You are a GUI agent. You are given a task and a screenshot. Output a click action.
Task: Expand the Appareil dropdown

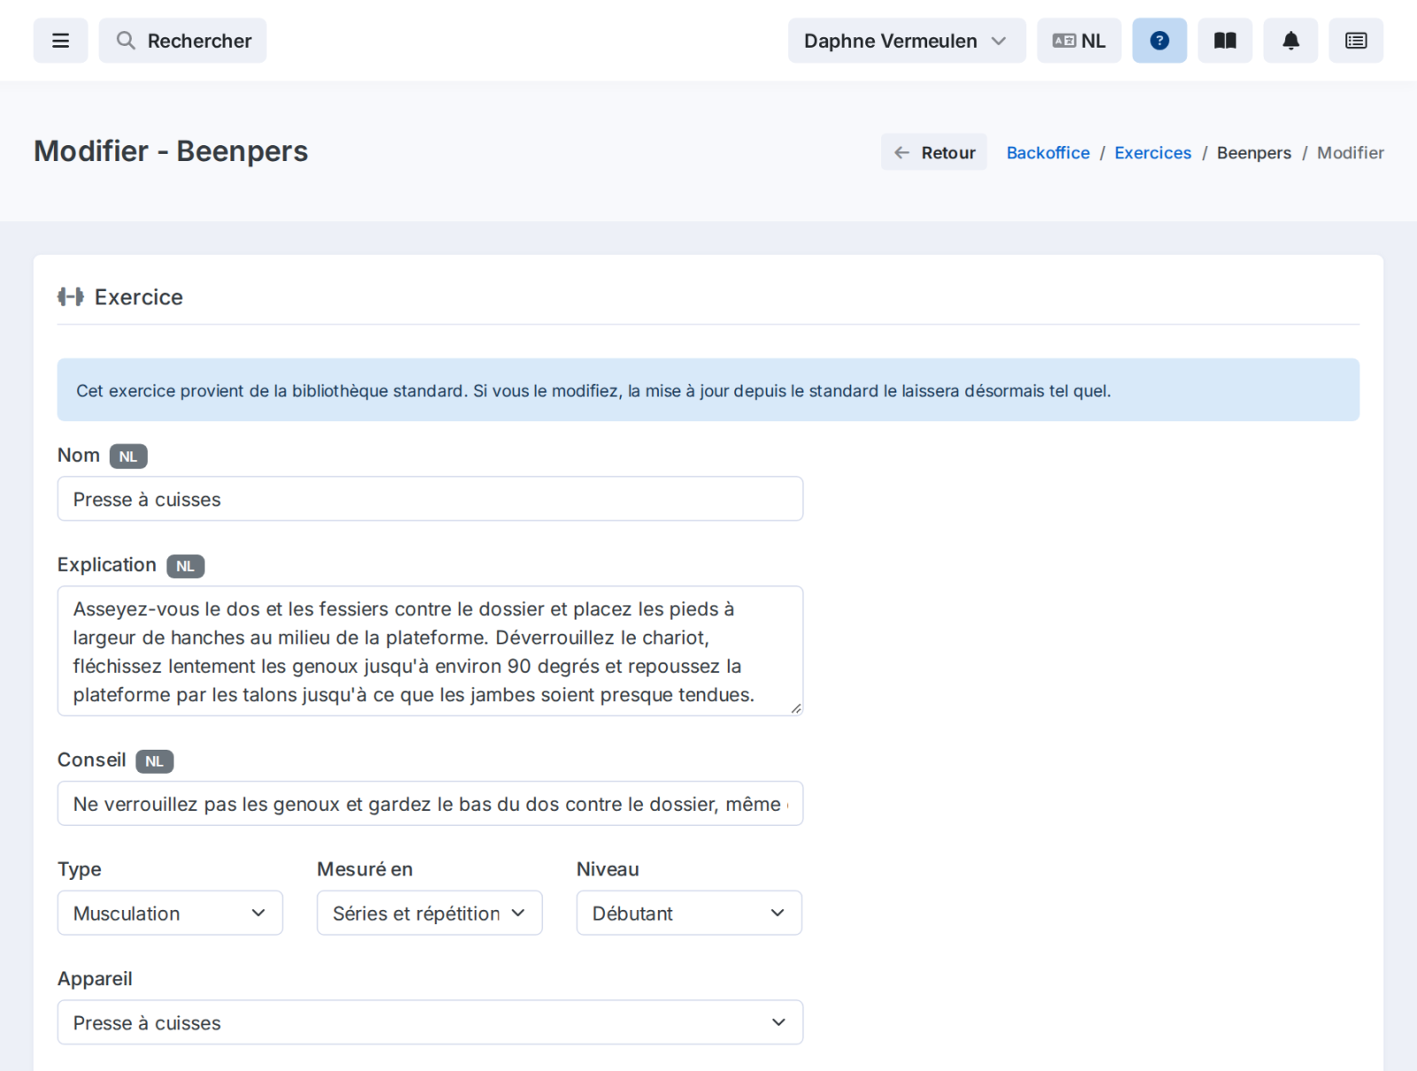coord(430,1022)
